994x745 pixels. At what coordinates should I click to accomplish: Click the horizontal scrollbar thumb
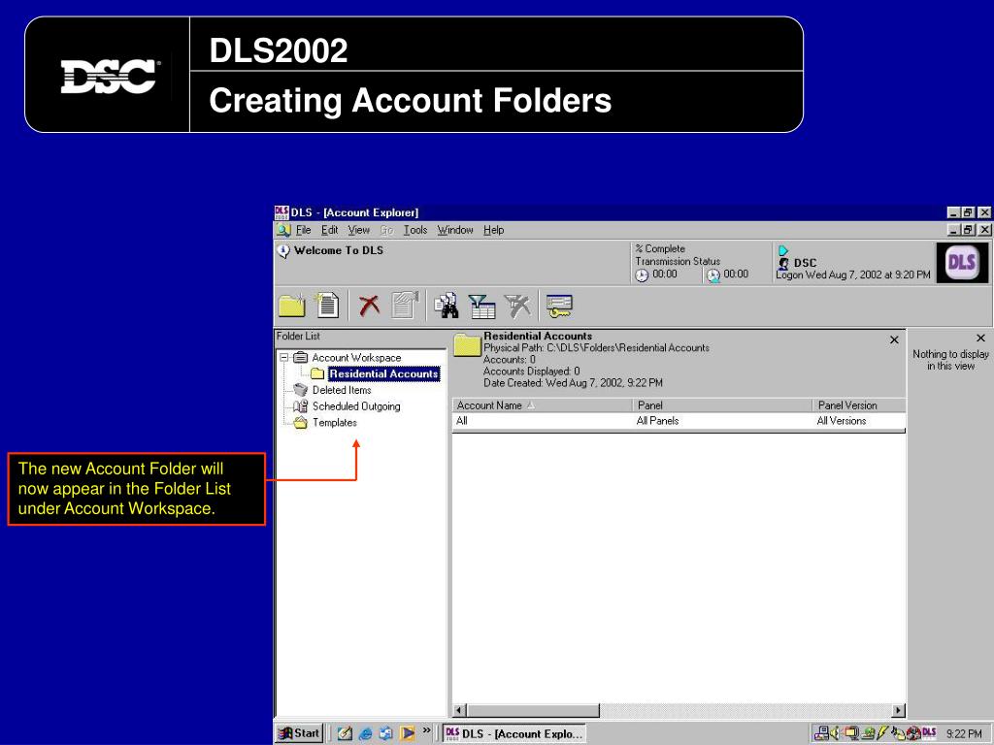[533, 710]
